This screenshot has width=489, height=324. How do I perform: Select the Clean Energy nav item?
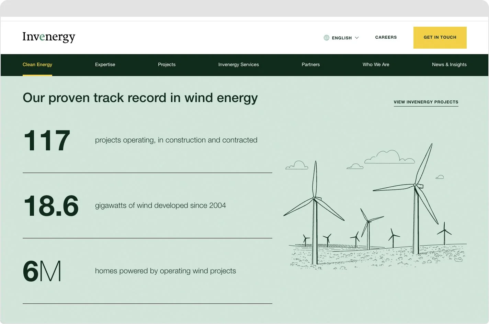(37, 64)
